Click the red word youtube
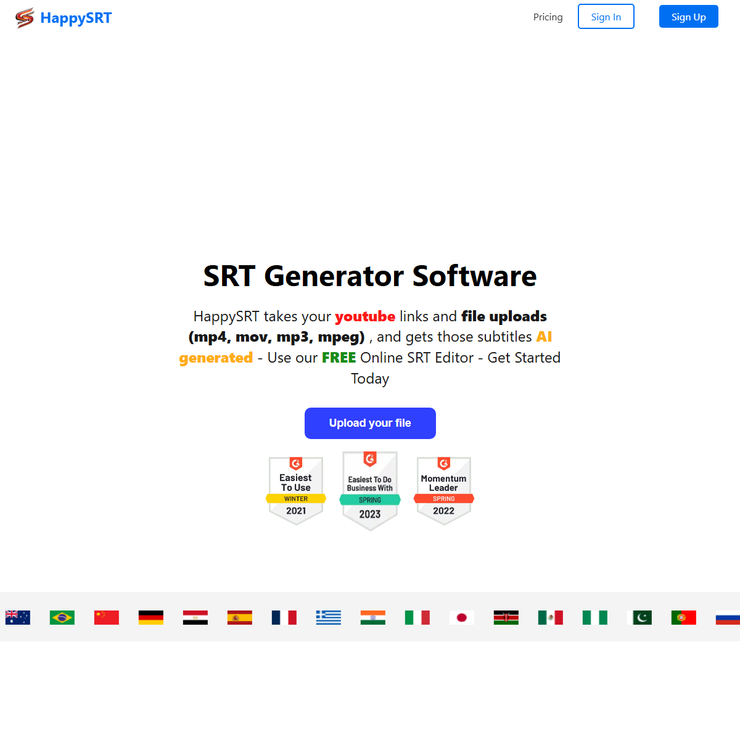Image resolution: width=740 pixels, height=740 pixels. point(365,316)
